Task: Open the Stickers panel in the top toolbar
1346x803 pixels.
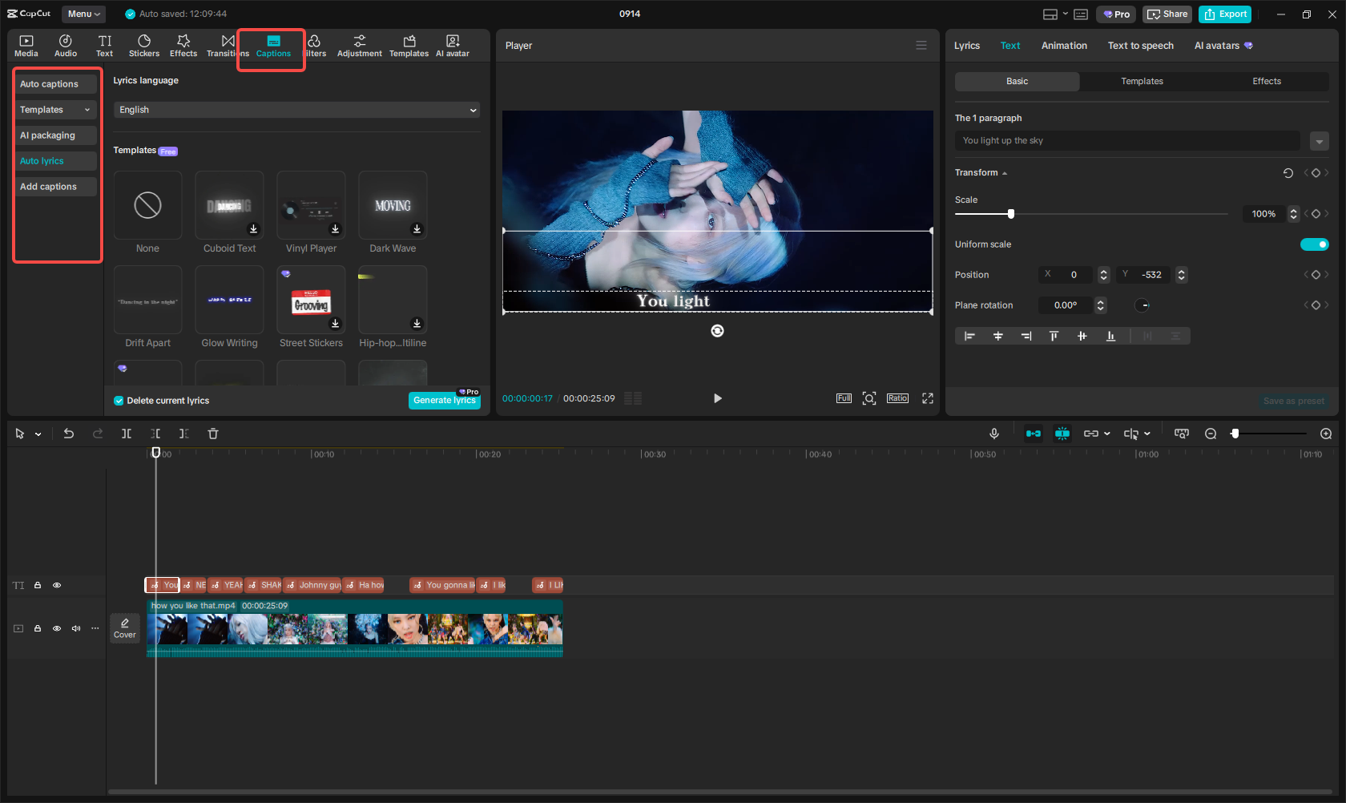Action: (144, 44)
